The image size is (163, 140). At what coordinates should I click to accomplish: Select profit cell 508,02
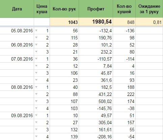(x=96, y=101)
